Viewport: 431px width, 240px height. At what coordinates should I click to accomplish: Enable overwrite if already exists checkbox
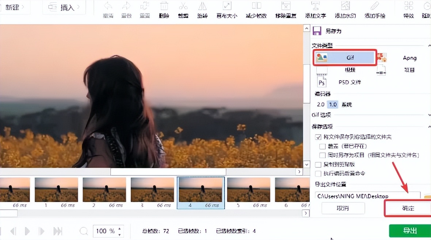[323, 146]
